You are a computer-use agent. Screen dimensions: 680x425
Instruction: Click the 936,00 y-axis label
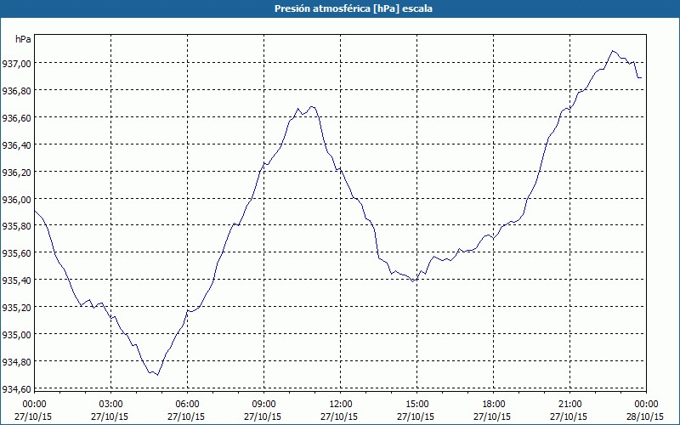(16, 200)
